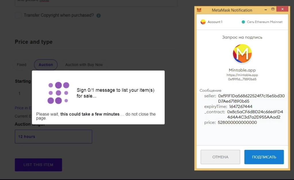Click the copyright info icon

pos(98,15)
